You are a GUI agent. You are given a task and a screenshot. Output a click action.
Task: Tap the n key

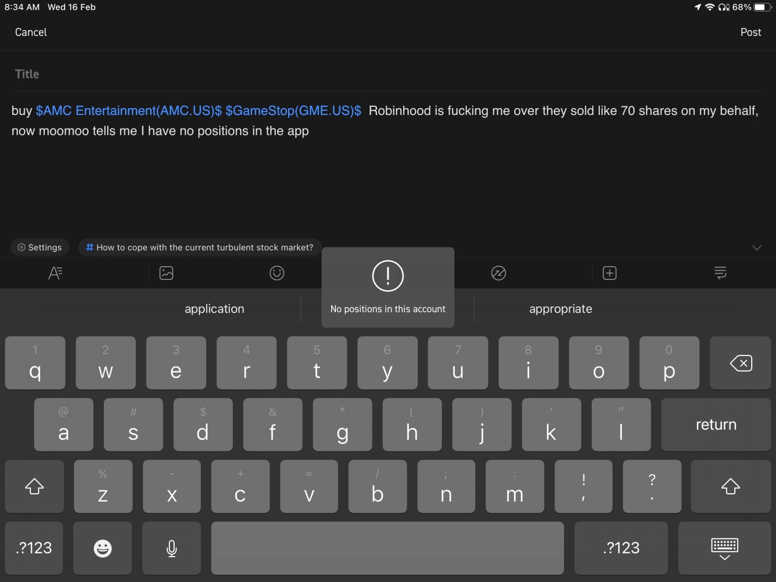point(446,486)
